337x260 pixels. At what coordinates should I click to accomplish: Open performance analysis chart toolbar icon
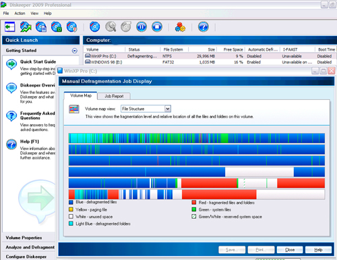click(x=26, y=27)
